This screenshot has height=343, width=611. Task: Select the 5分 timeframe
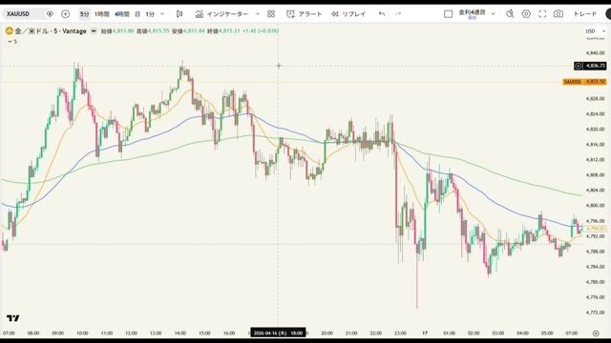pos(84,14)
